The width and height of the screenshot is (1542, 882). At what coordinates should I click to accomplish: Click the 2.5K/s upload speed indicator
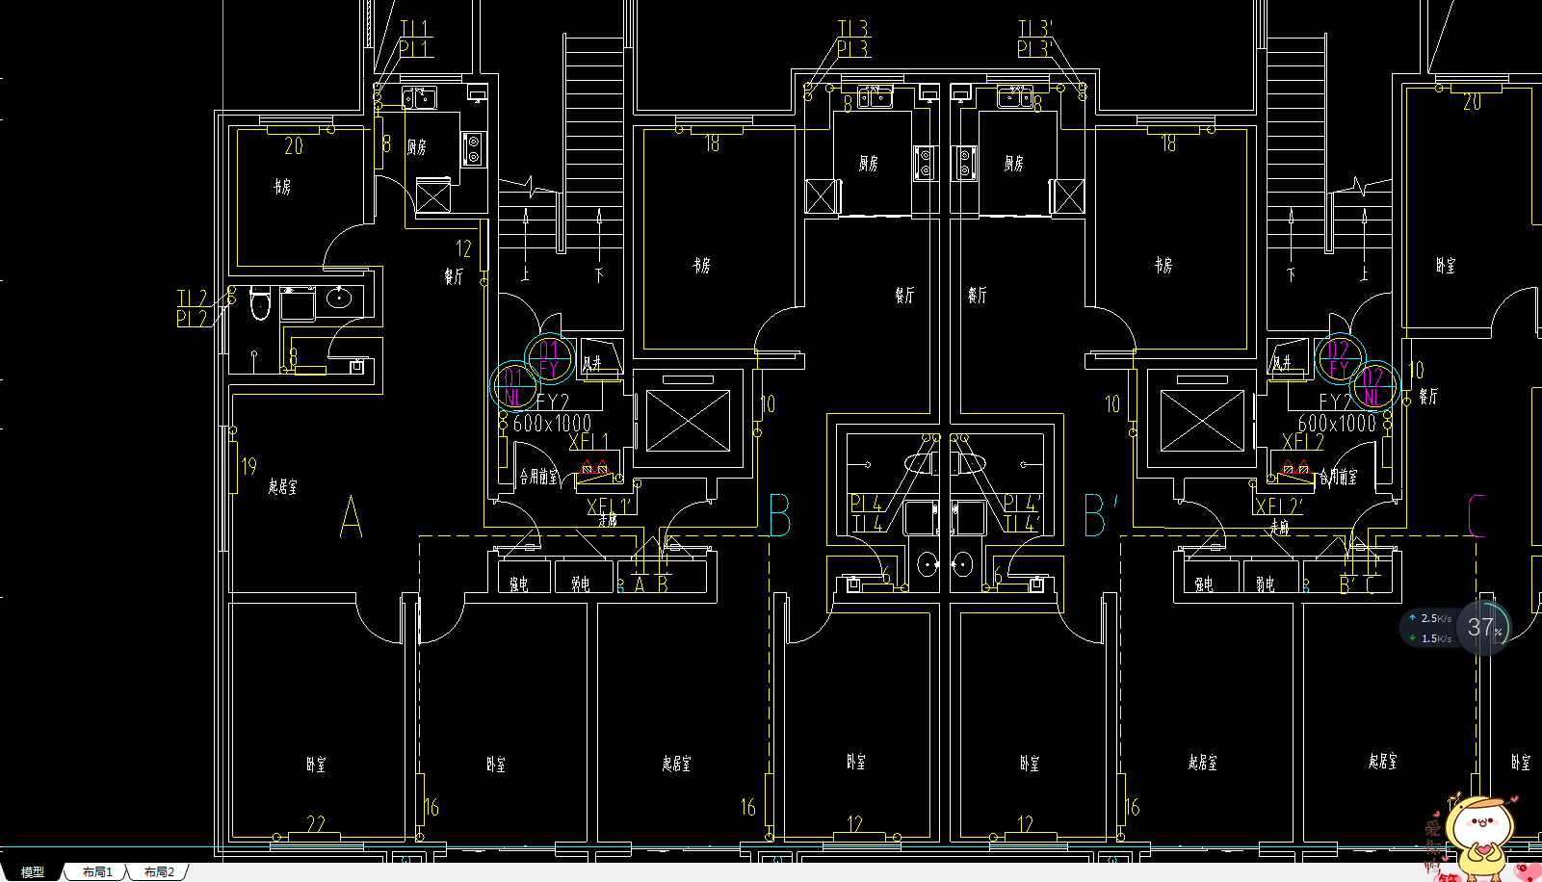click(x=1430, y=618)
